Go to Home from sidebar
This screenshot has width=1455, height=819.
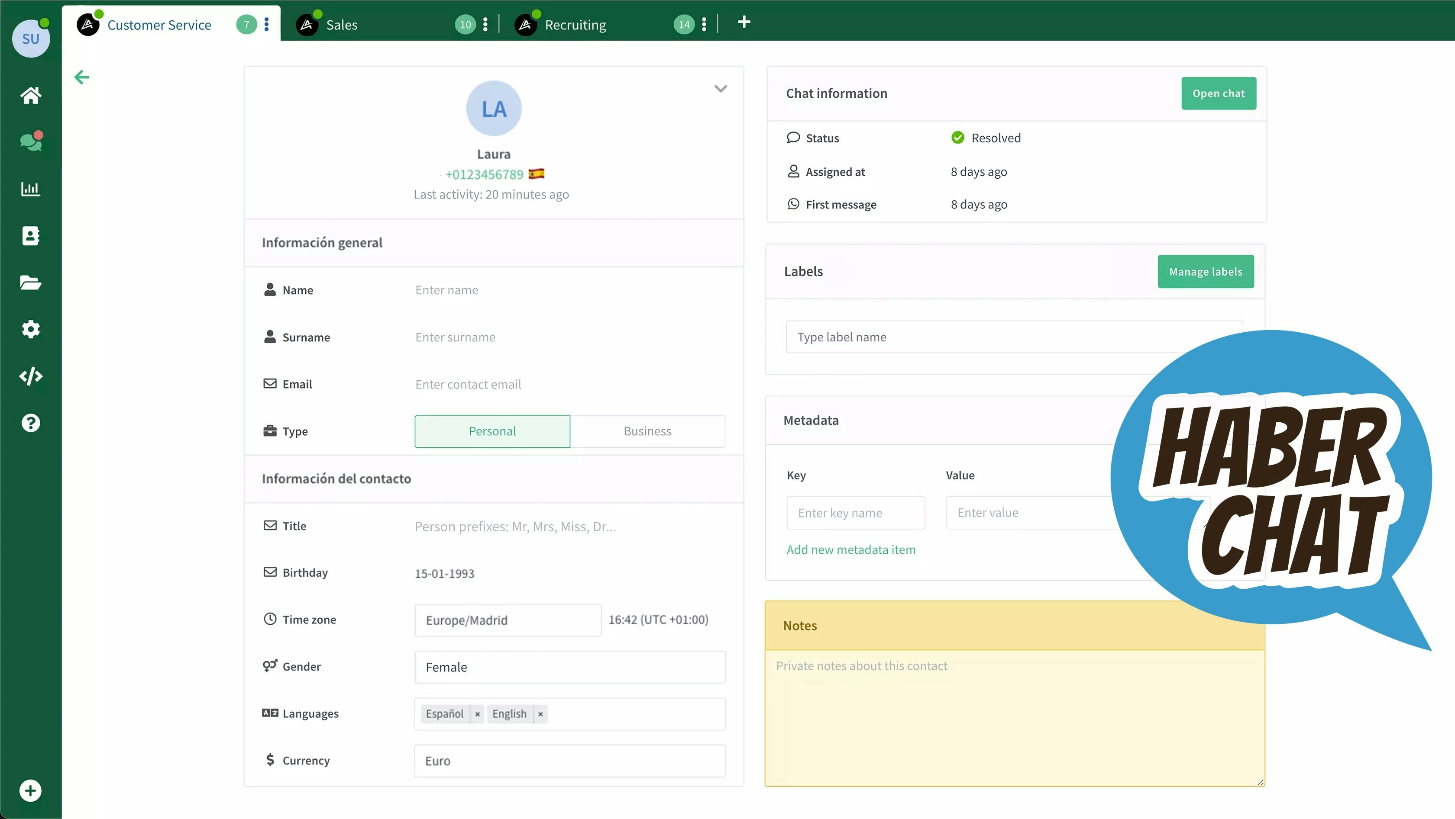point(30,95)
